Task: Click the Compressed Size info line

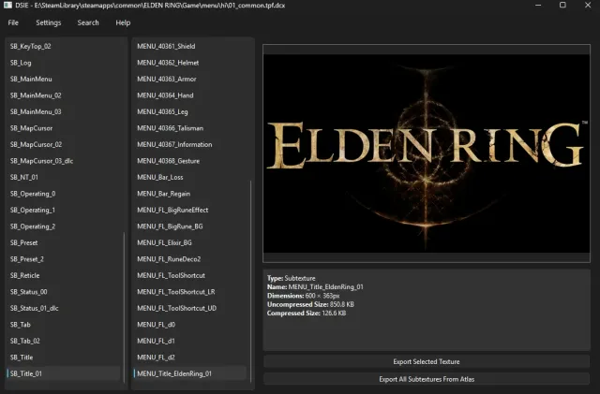Action: (x=307, y=314)
